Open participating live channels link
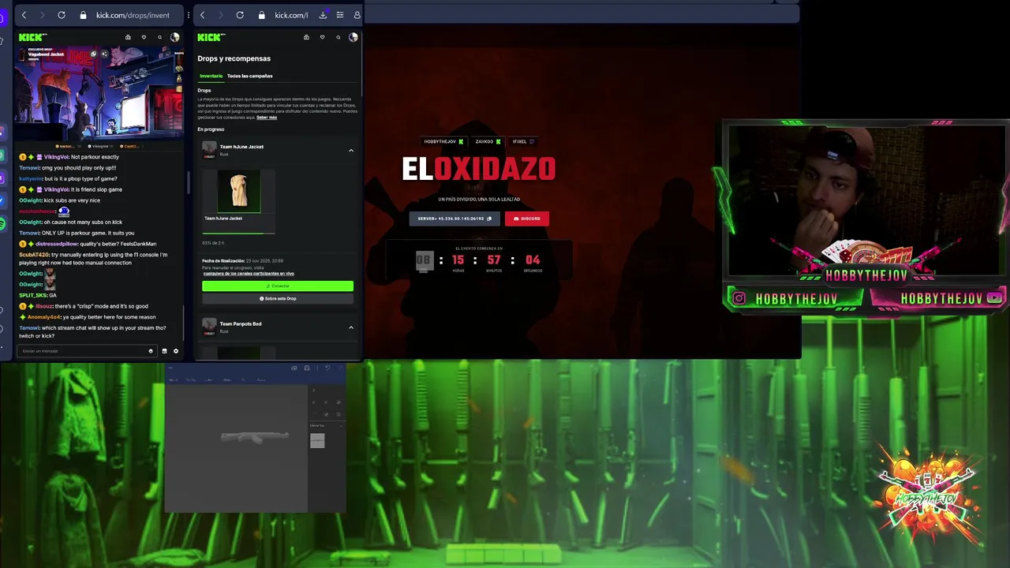Image resolution: width=1010 pixels, height=568 pixels. point(249,274)
